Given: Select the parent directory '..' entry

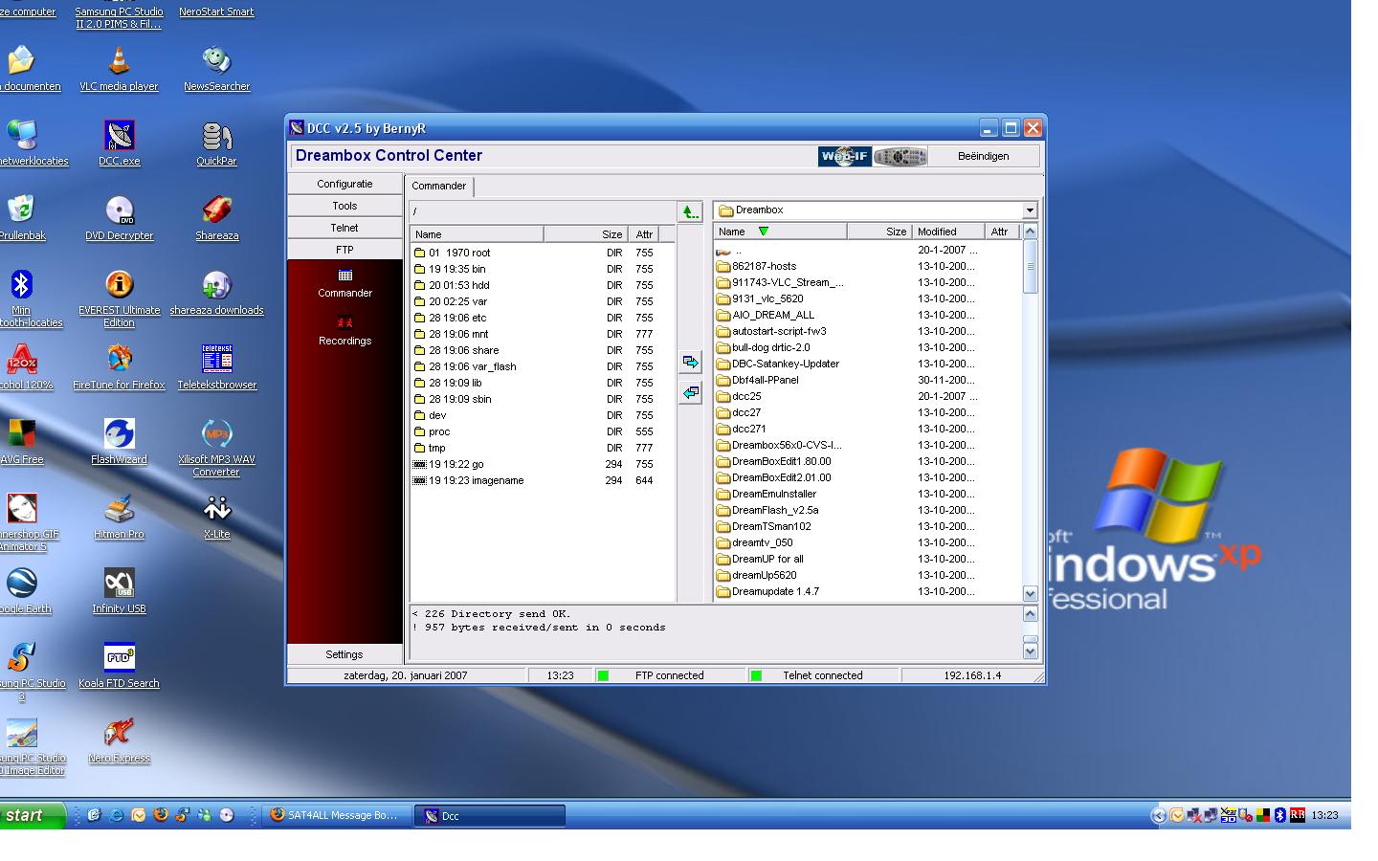Looking at the screenshot, I should (730, 250).
